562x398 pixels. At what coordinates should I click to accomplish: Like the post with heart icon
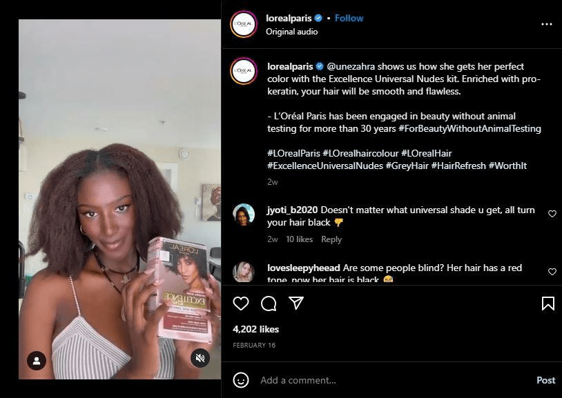pyautogui.click(x=241, y=304)
